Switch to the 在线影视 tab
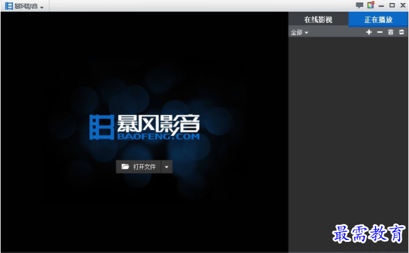This screenshot has width=409, height=253. click(x=318, y=20)
